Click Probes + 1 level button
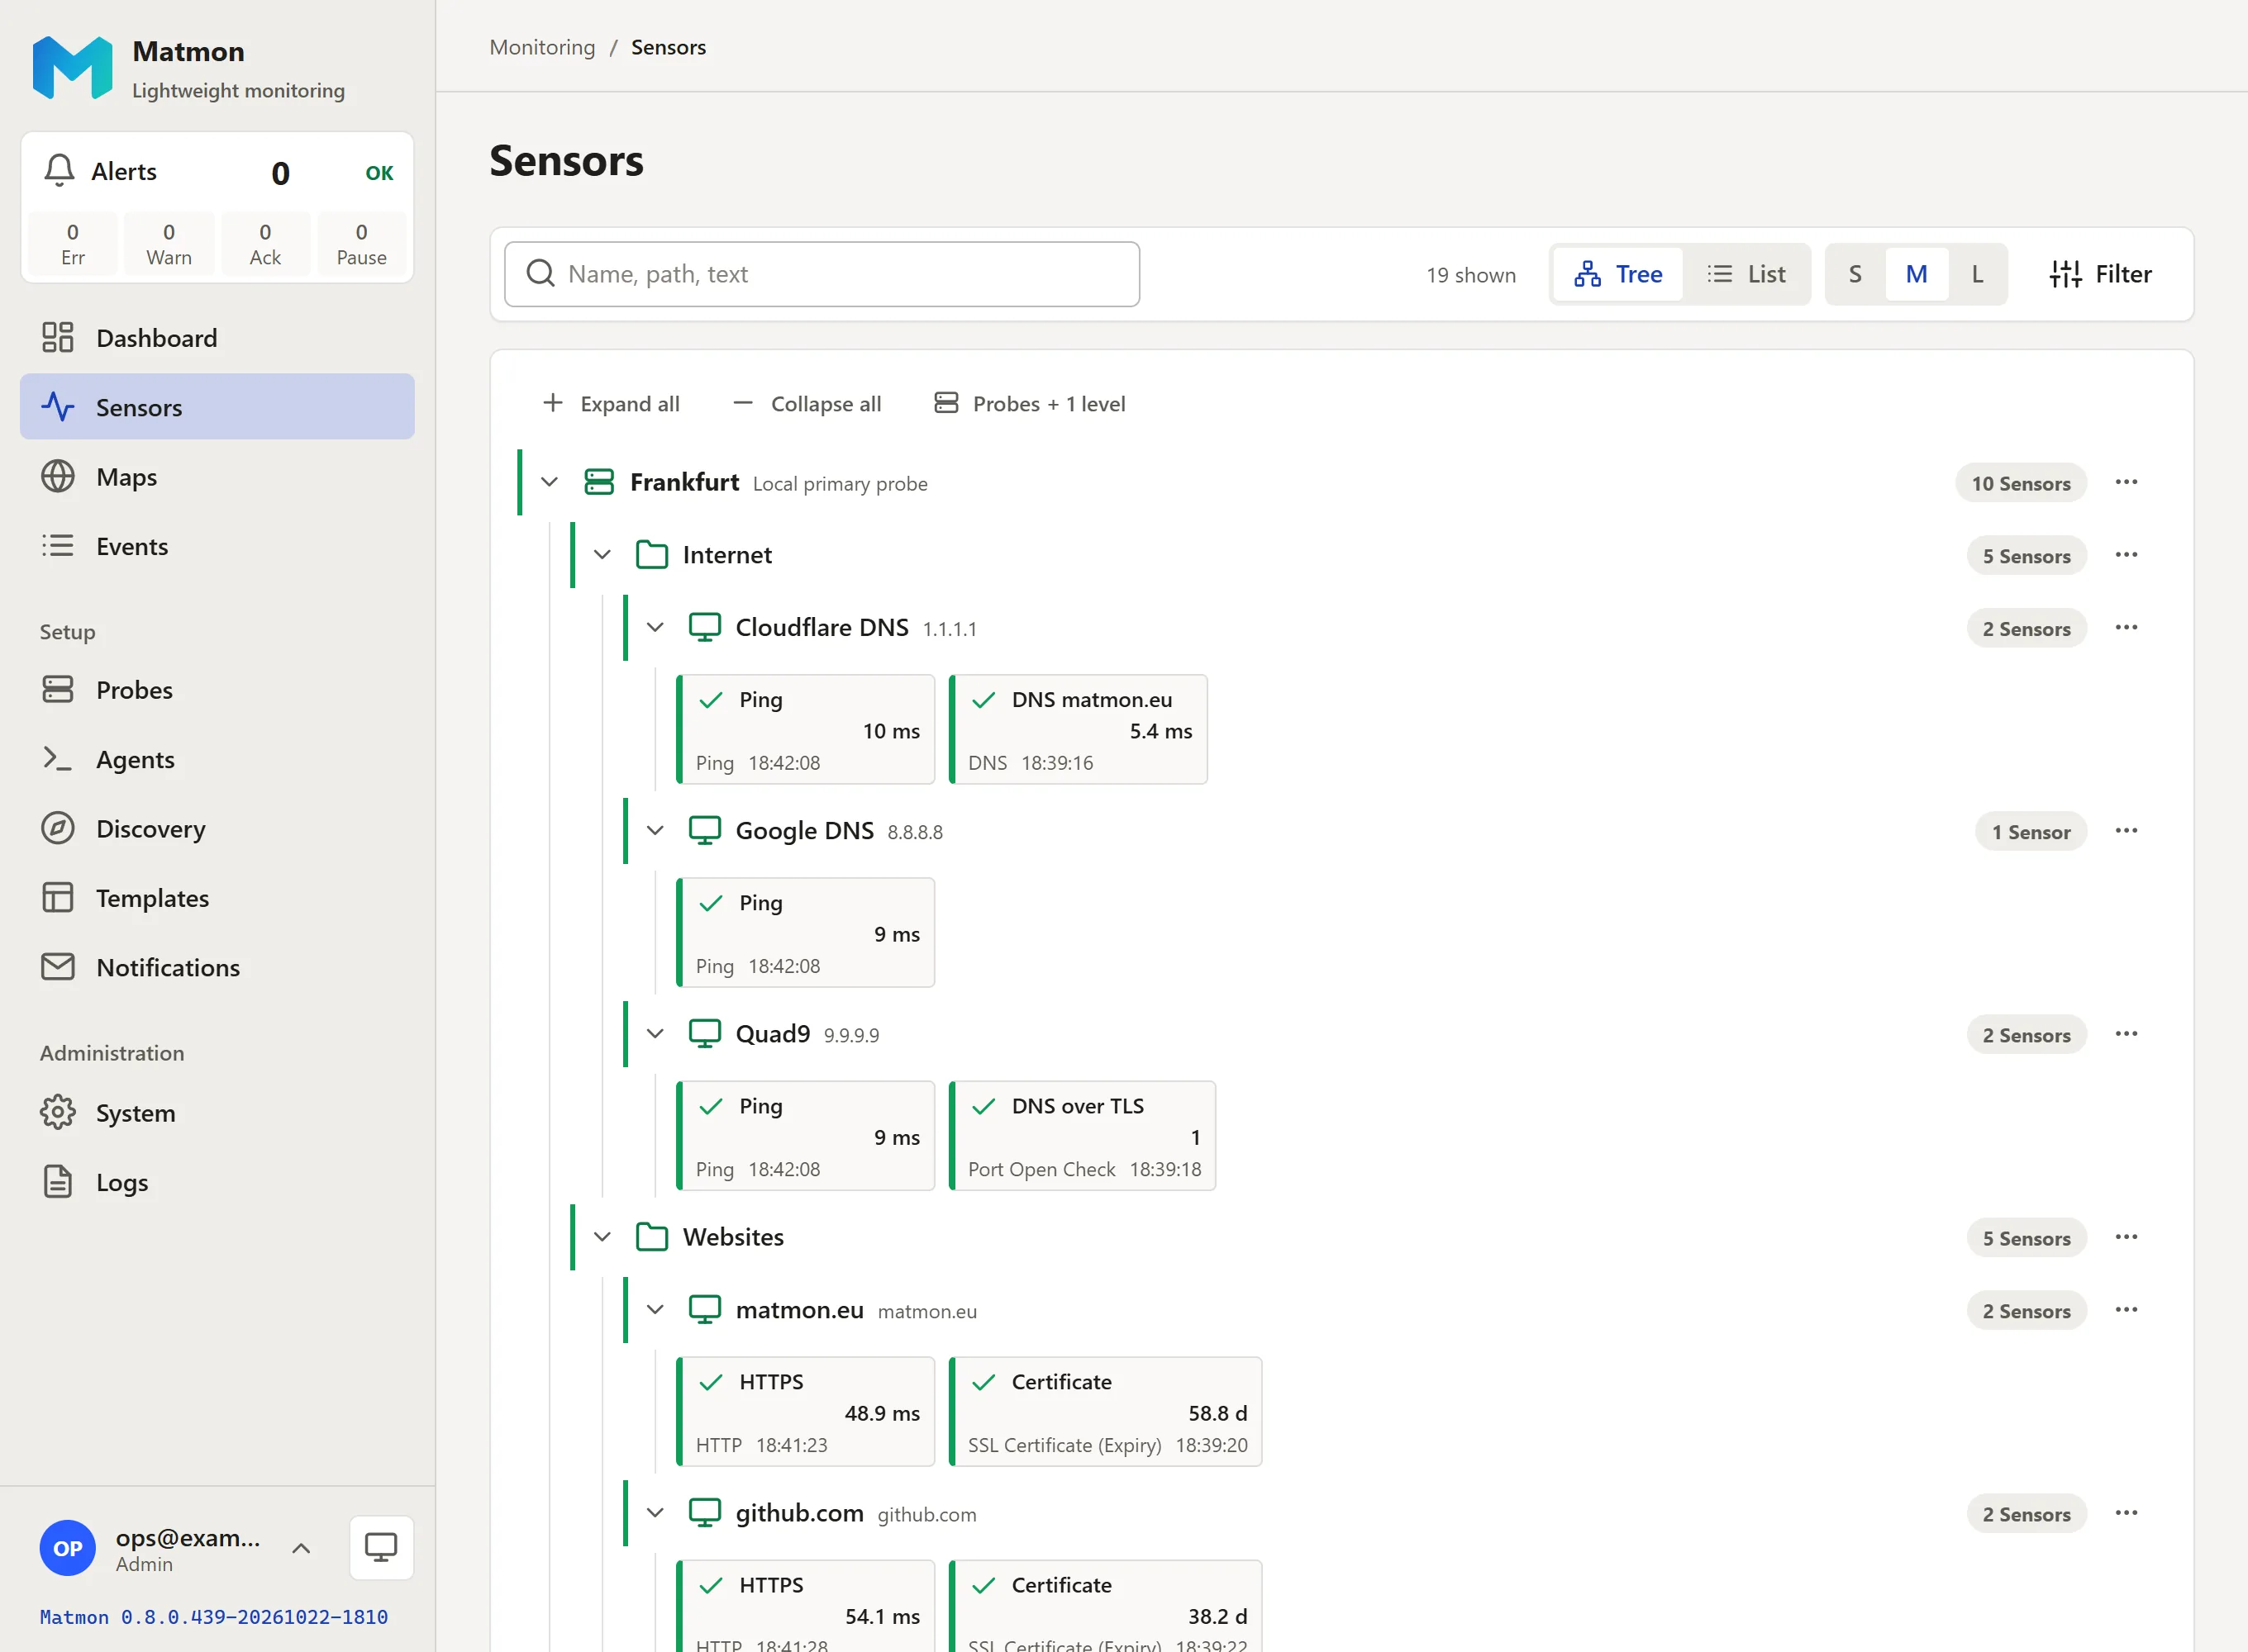The height and width of the screenshot is (1652, 2248). point(1030,404)
